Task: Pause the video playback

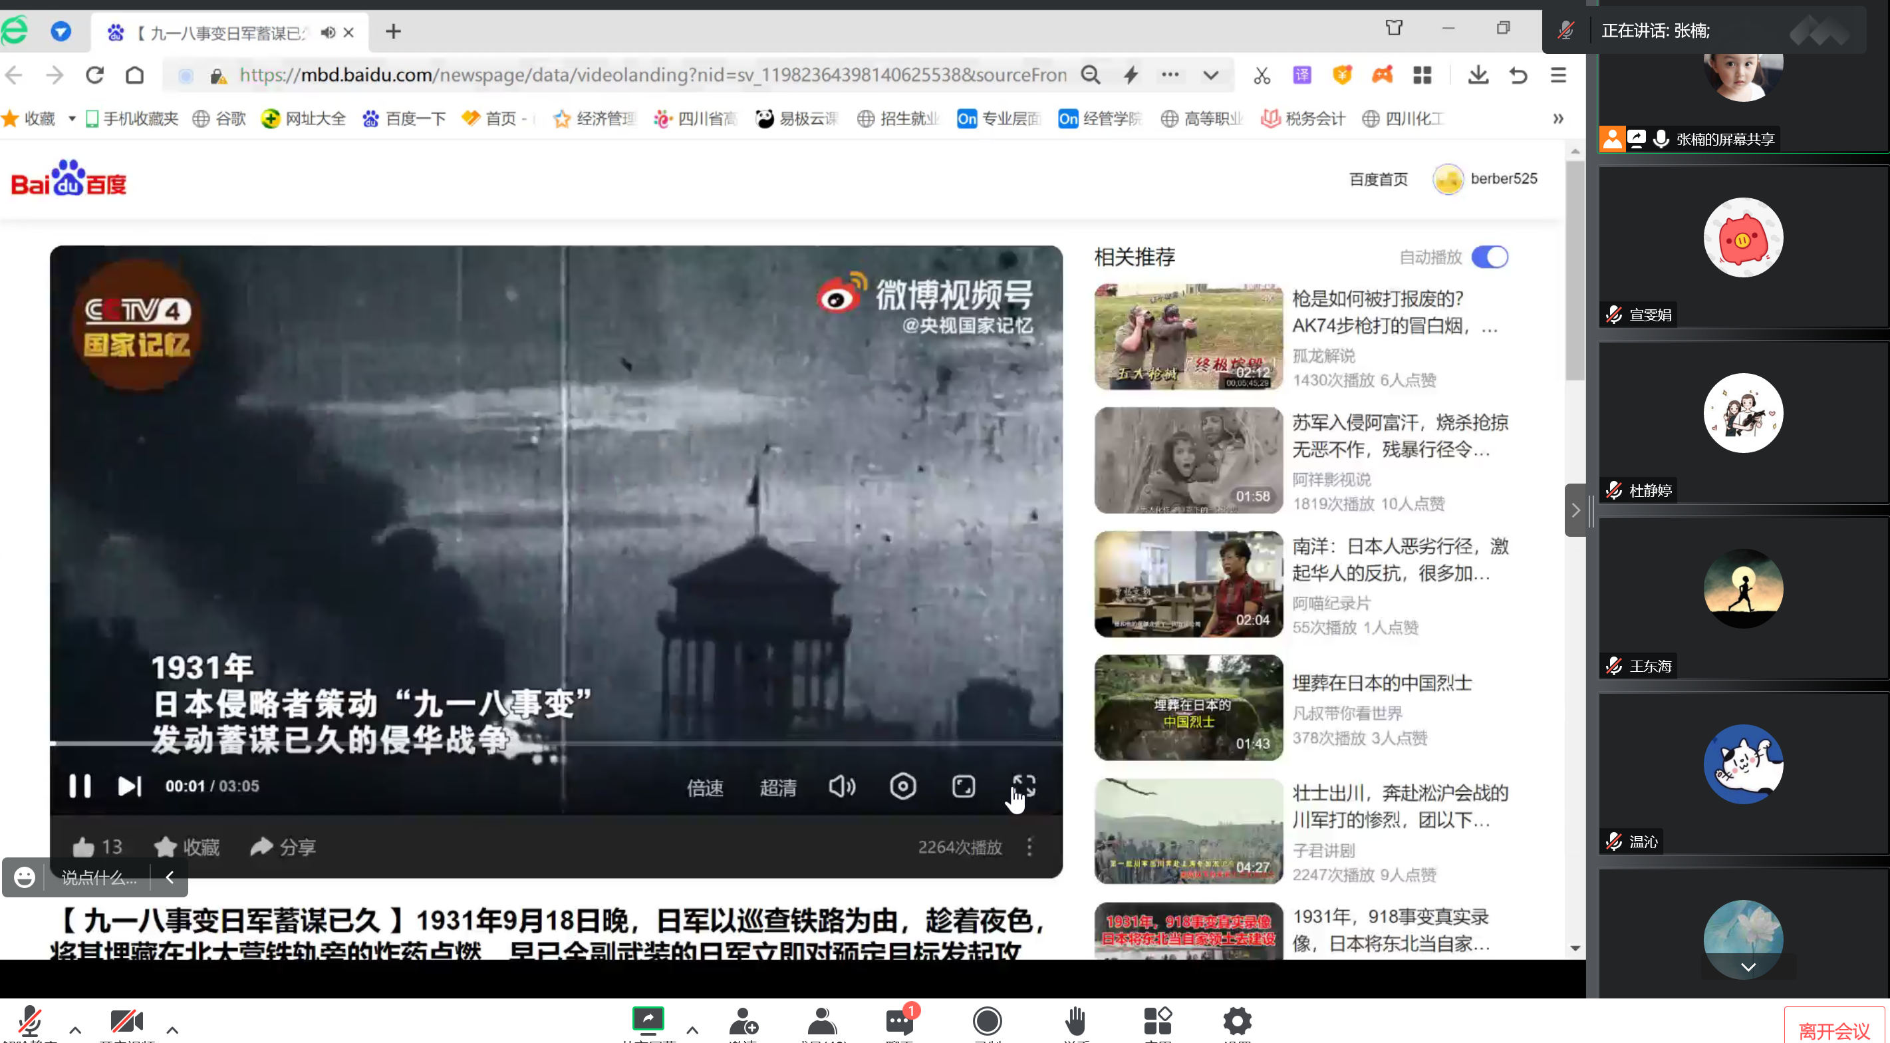Action: 79,786
